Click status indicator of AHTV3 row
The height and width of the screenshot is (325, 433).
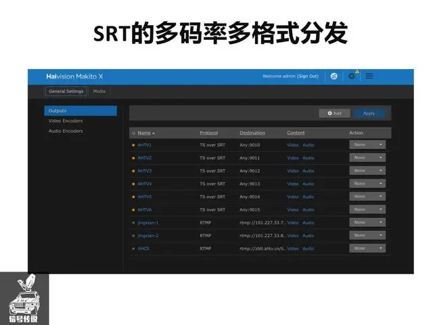pyautogui.click(x=133, y=171)
